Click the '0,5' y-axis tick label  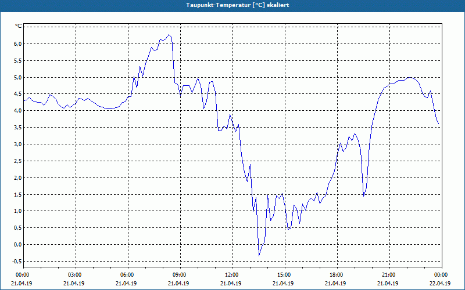[18, 228]
